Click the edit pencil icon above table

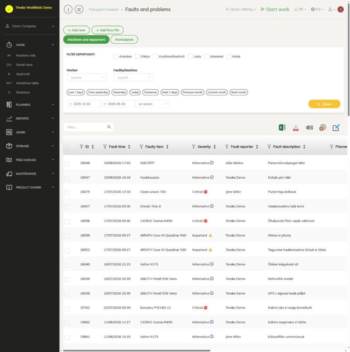pos(336,128)
